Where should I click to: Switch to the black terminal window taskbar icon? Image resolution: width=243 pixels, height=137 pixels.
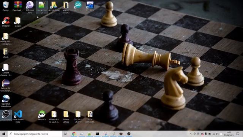click(97, 134)
